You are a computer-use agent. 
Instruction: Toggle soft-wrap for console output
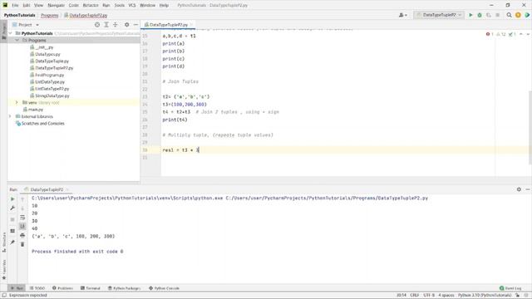tap(22, 218)
